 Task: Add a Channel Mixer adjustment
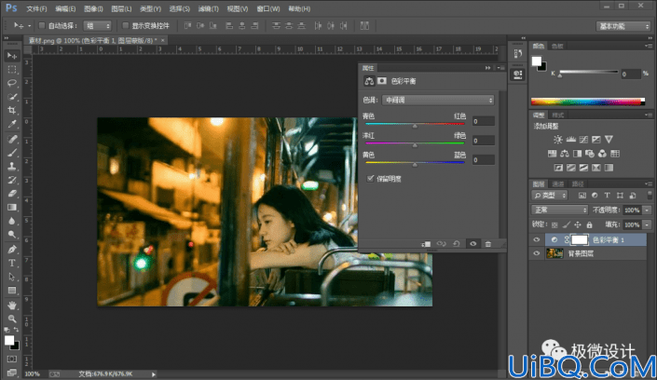(602, 154)
